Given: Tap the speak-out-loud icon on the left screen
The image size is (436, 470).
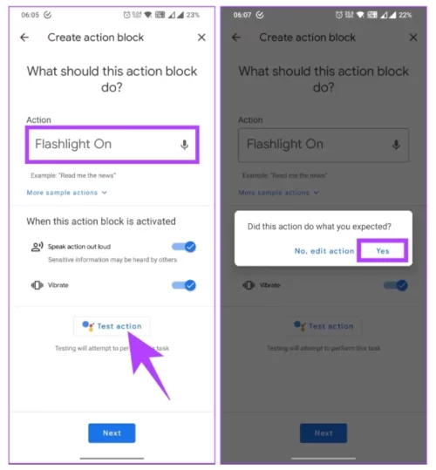Looking at the screenshot, I should click(x=37, y=247).
